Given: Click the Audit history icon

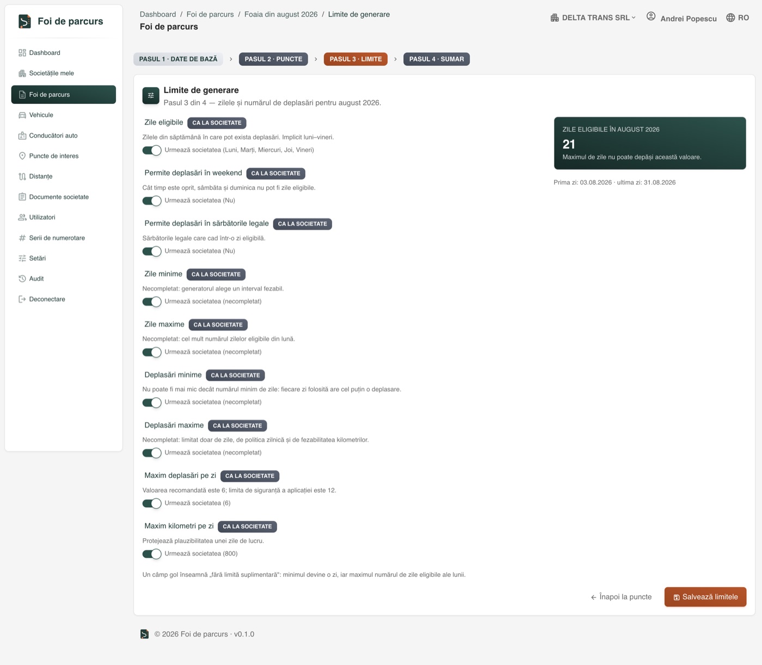Looking at the screenshot, I should 22,279.
